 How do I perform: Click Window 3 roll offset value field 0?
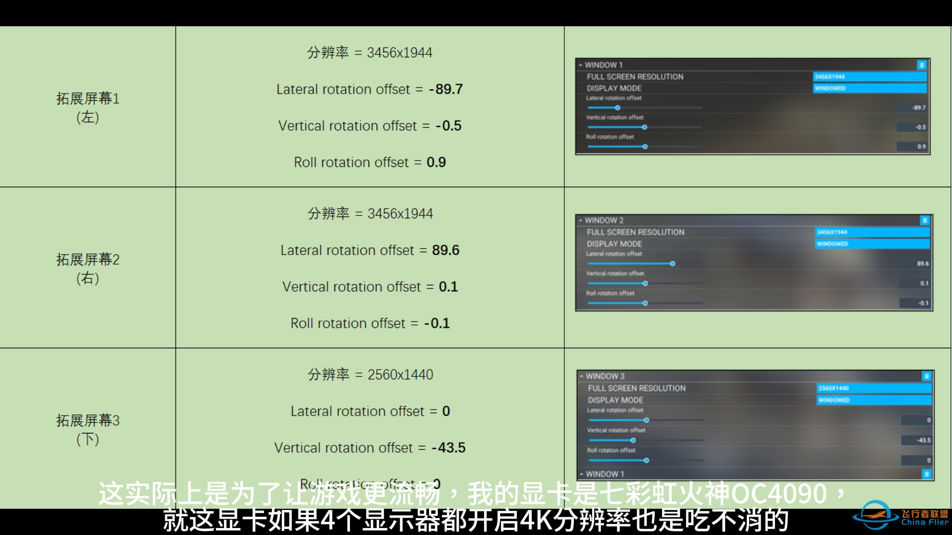tap(917, 460)
